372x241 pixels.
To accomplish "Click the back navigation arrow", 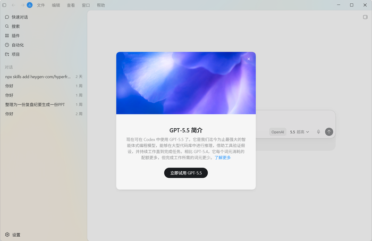I will pos(13,5).
